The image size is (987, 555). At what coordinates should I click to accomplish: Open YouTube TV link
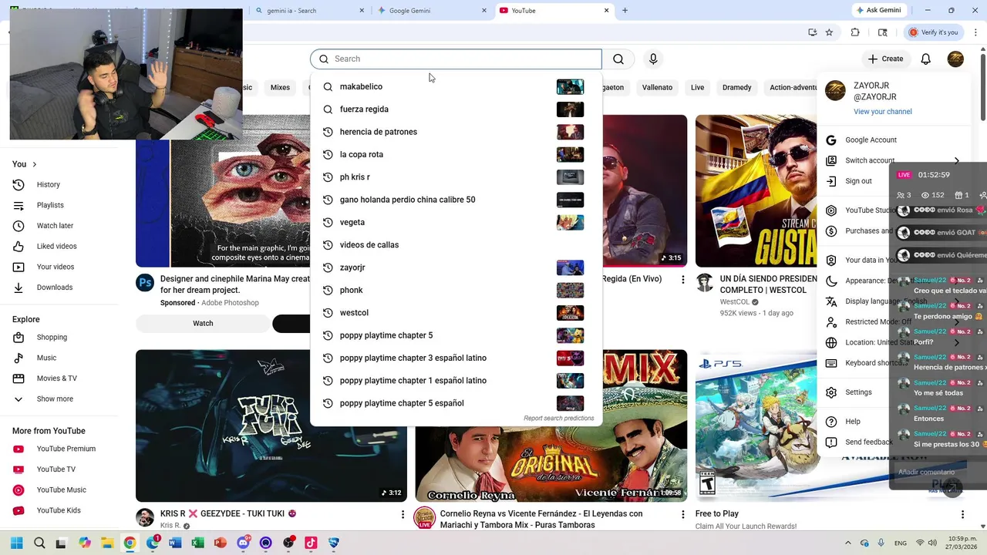pos(59,469)
